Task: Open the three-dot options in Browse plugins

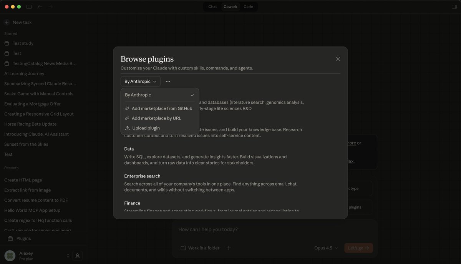Action: [168, 81]
